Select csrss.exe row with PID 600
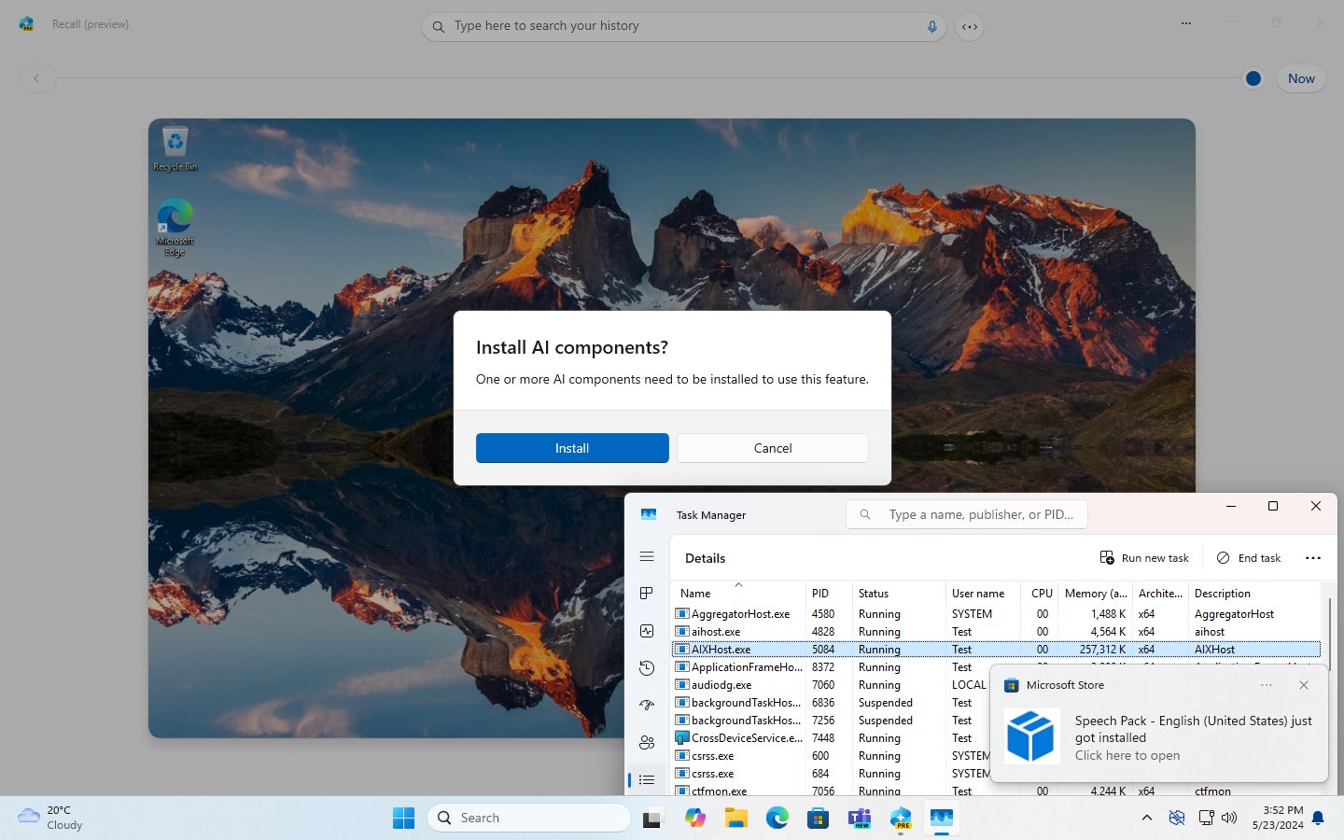1344x840 pixels. click(x=831, y=756)
